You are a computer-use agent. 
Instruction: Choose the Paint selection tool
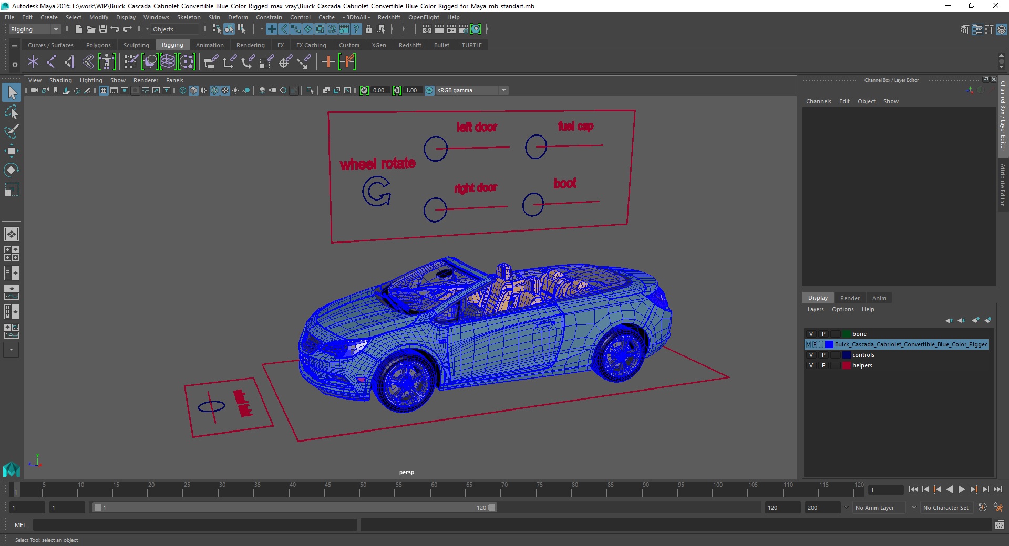tap(12, 131)
